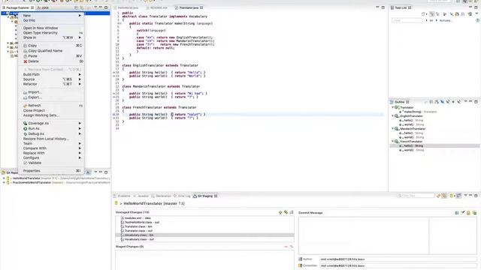Click Validate in the context menu
The height and width of the screenshot is (270, 481).
(x=51, y=163)
